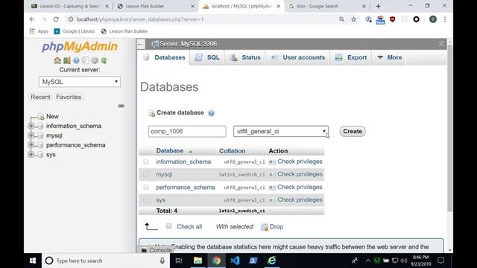Open Windows Start menu
Viewport: 477px width, 268px height.
pyautogui.click(x=33, y=261)
